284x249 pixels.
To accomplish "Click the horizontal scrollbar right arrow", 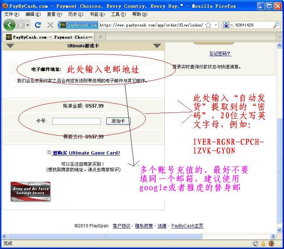I will (273, 236).
